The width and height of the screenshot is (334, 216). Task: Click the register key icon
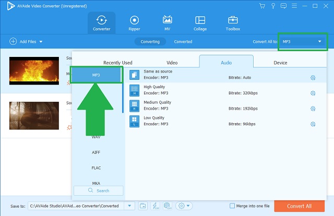[273, 6]
